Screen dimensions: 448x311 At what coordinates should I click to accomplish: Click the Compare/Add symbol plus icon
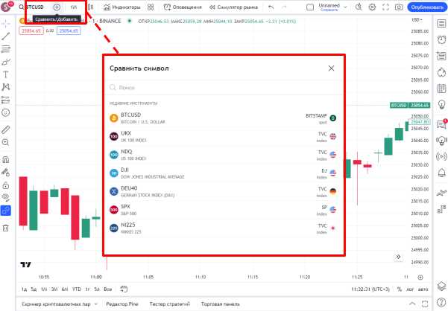pos(57,7)
